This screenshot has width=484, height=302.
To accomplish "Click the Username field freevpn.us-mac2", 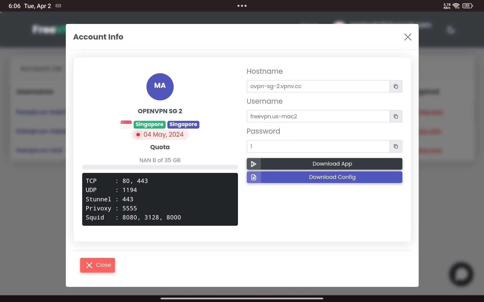I will tap(318, 116).
